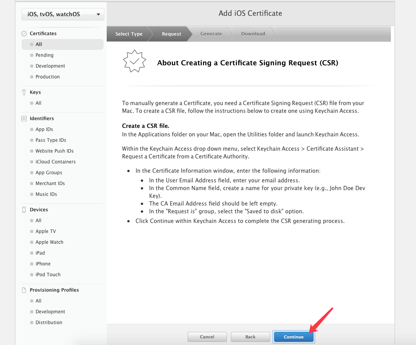Image resolution: width=416 pixels, height=345 pixels.
Task: Open iPod Touch devices
Action: pyautogui.click(x=48, y=275)
